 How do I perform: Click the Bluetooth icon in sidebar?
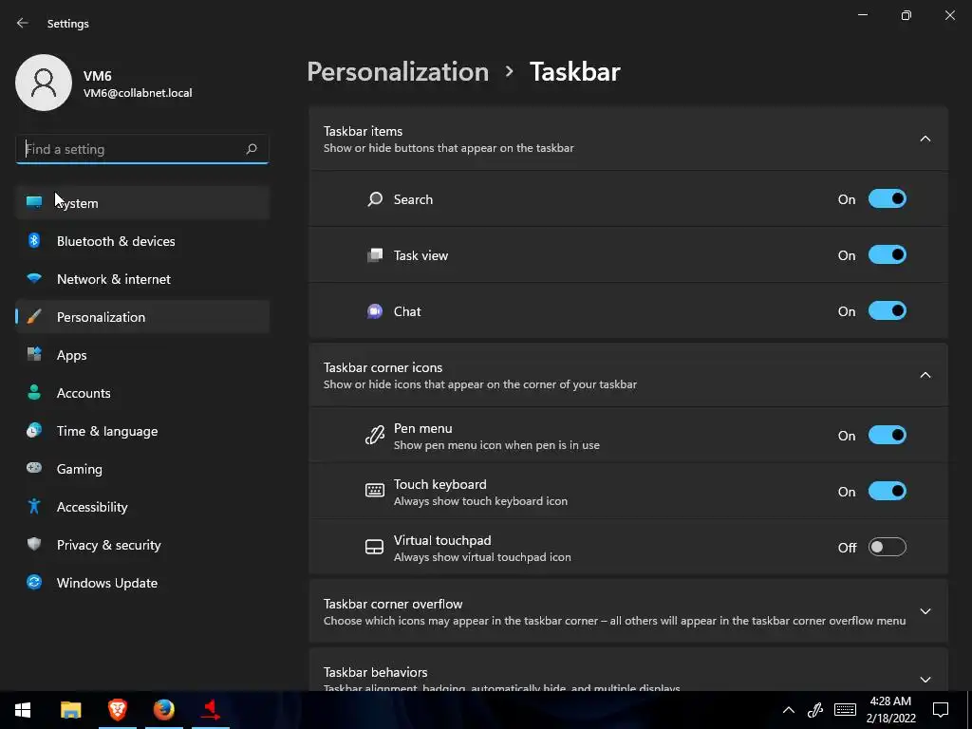point(34,240)
